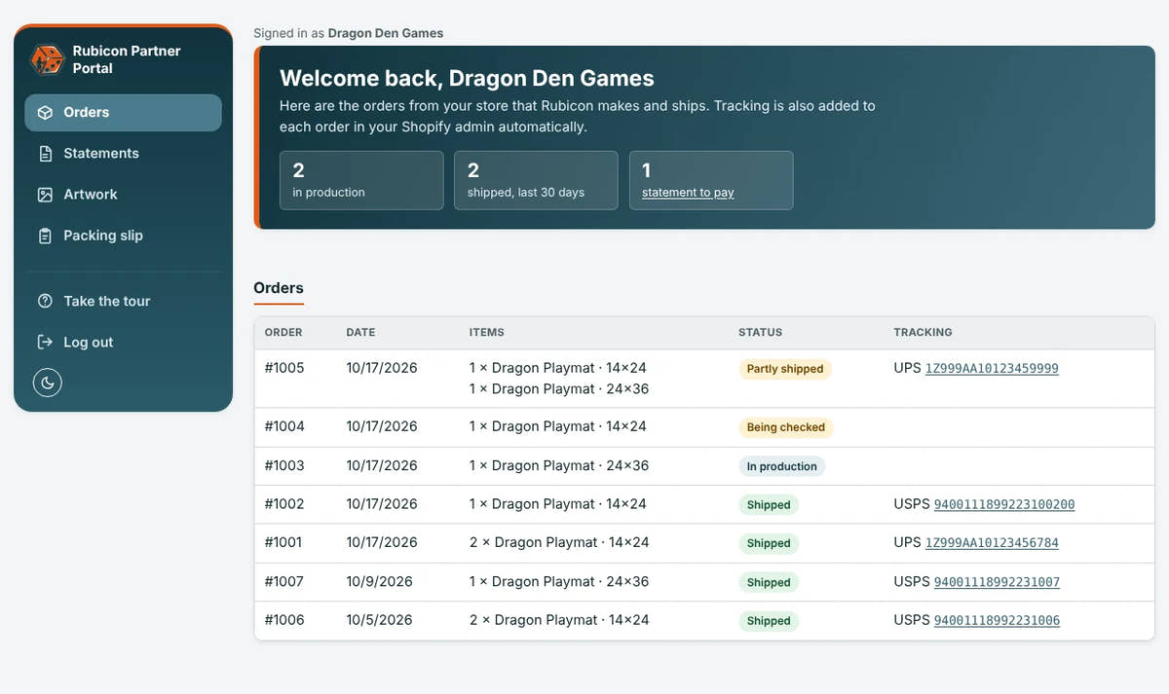Open the Statements page
The height and width of the screenshot is (694, 1169).
tap(123, 154)
